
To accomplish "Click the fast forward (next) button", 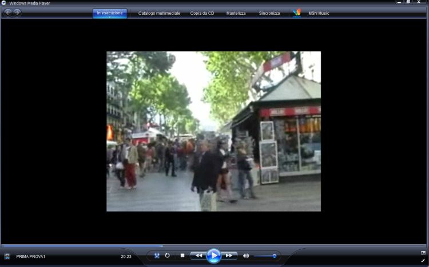I will point(229,256).
